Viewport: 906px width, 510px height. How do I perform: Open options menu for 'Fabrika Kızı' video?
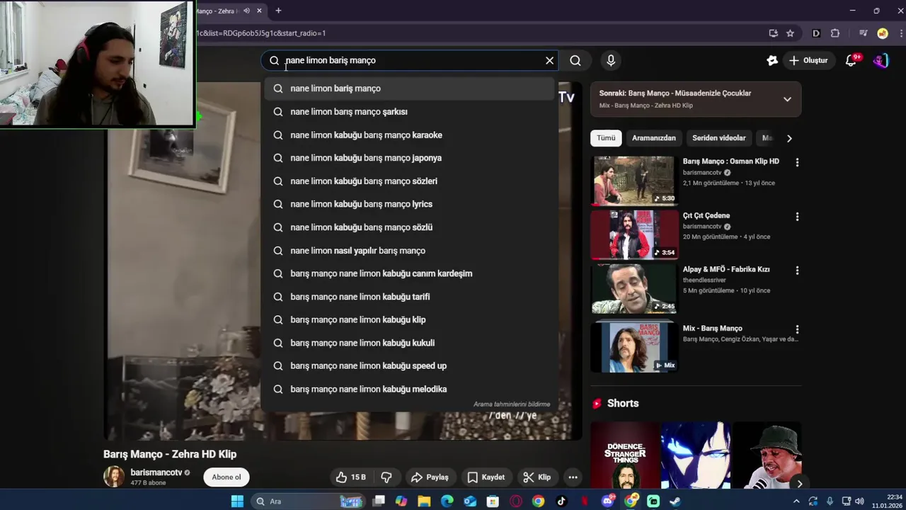[797, 271]
